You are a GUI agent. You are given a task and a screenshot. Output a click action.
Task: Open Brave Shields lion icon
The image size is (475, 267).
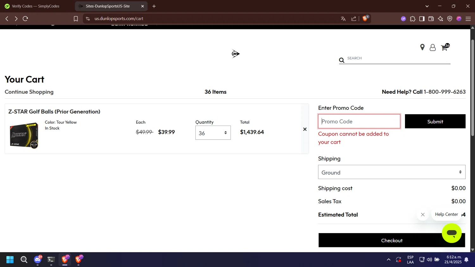tap(365, 18)
